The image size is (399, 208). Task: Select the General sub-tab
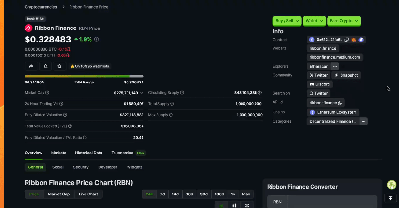(x=35, y=167)
